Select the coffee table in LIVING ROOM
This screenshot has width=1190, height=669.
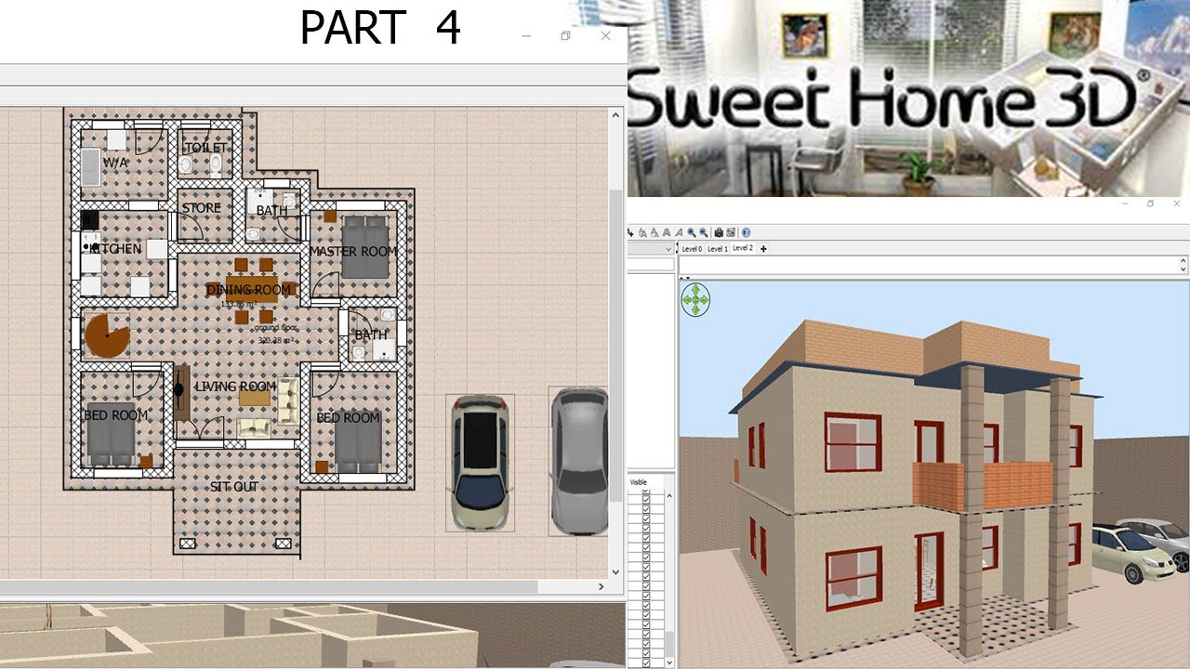pyautogui.click(x=255, y=398)
